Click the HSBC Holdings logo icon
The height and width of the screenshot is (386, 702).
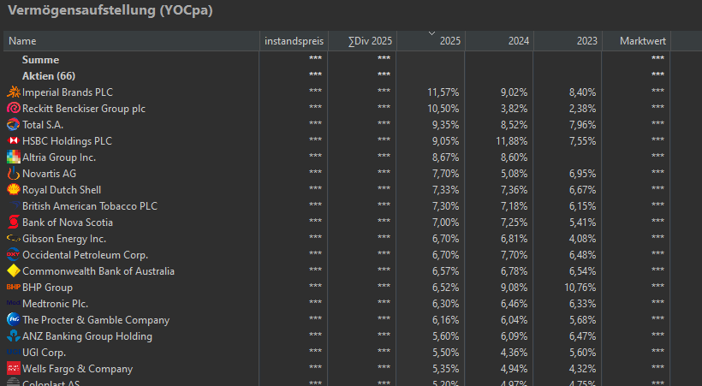pyautogui.click(x=13, y=141)
